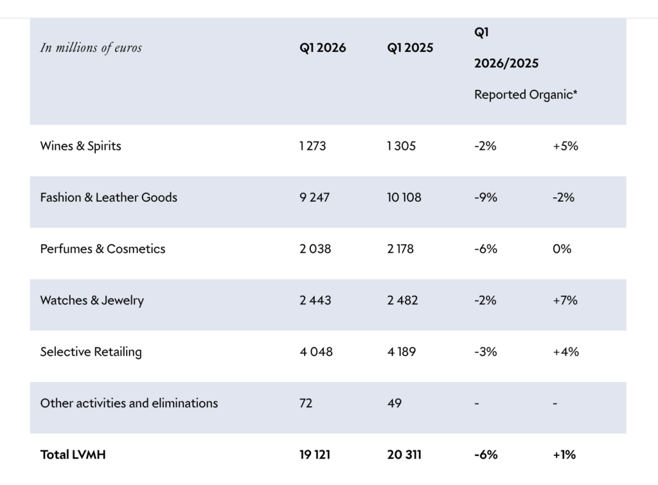This screenshot has height=485, width=658.
Task: Click Watches & Jewelry organic +7% cell
Action: click(x=565, y=300)
